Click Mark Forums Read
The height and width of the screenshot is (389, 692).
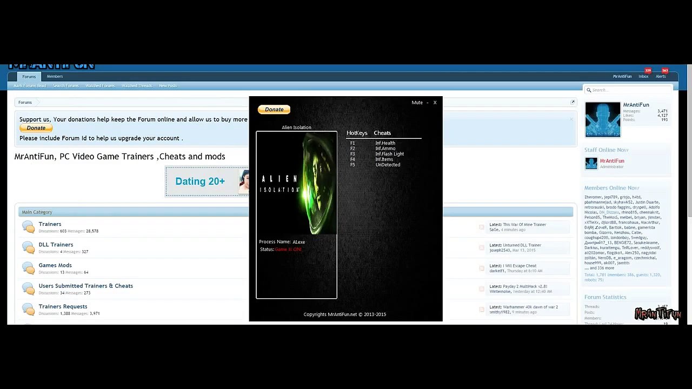30,86
